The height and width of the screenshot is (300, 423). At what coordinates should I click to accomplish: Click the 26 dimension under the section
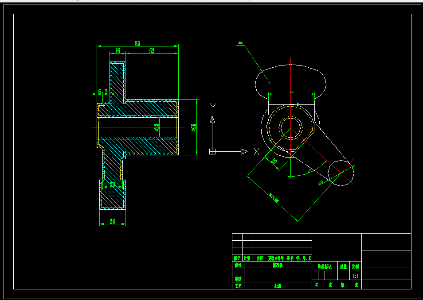click(x=113, y=221)
